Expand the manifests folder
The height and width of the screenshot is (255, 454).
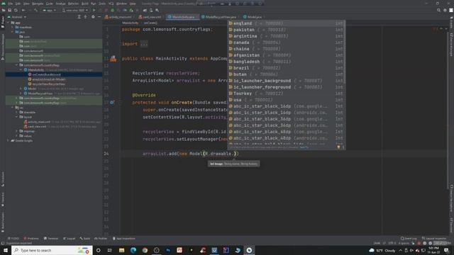pos(13,27)
